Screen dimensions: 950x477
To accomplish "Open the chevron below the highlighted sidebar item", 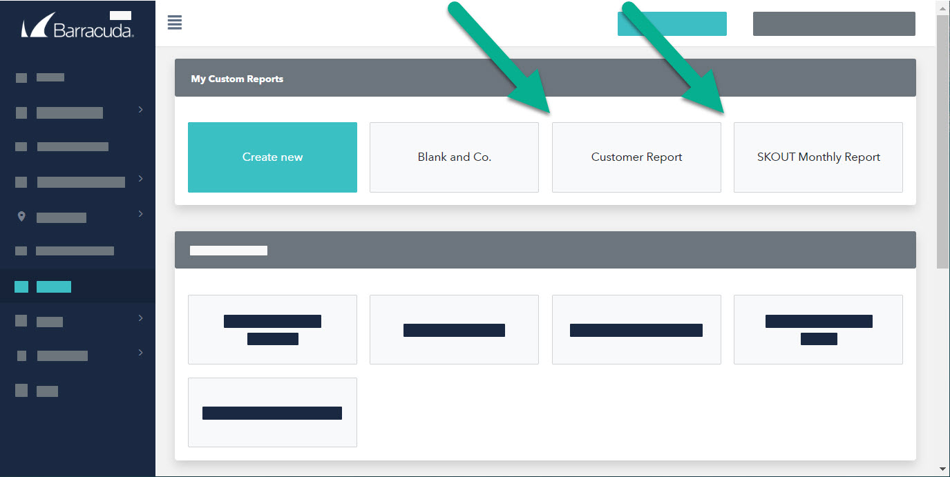I will (x=140, y=318).
